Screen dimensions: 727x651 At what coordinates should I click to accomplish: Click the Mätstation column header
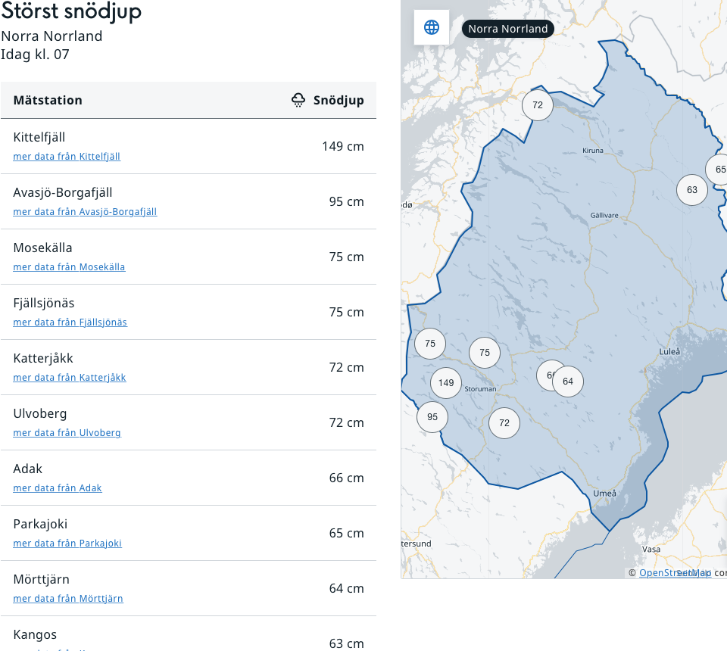tap(48, 101)
